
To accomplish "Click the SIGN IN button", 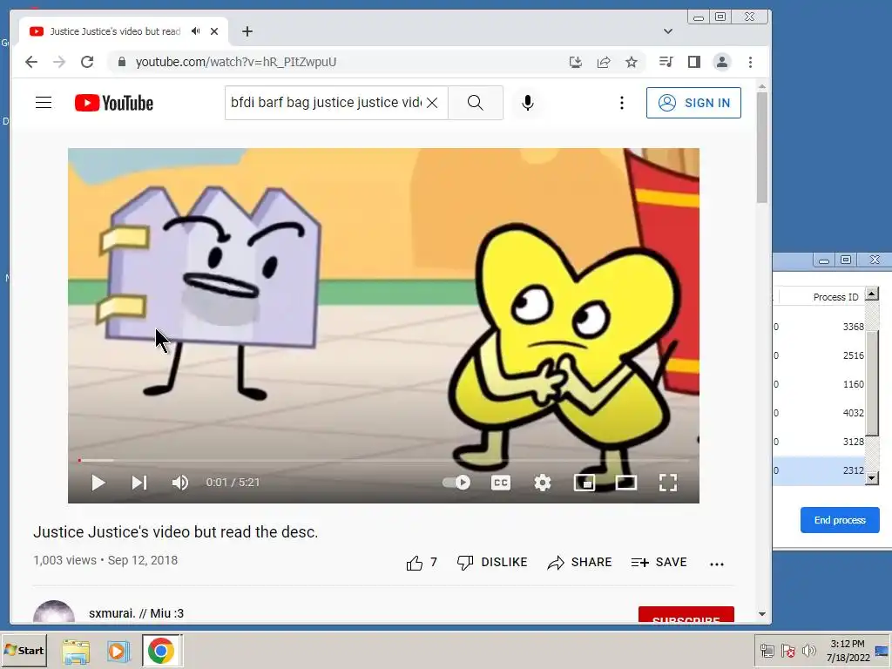I will pos(693,103).
